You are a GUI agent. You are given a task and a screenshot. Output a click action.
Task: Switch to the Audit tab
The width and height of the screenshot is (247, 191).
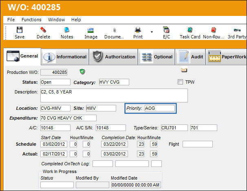coord(190,57)
